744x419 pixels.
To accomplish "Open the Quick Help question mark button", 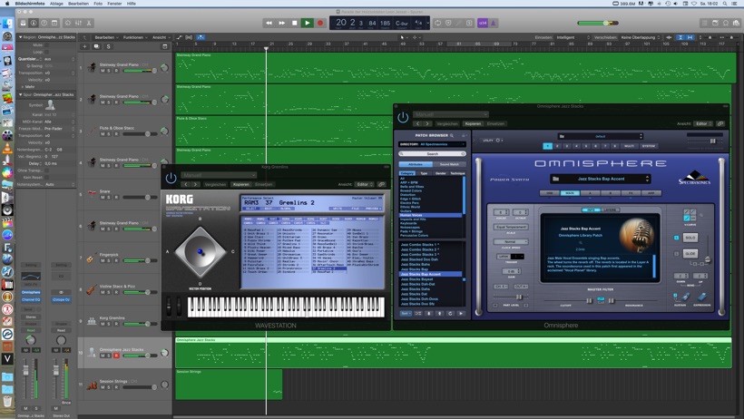I will click(x=44, y=23).
